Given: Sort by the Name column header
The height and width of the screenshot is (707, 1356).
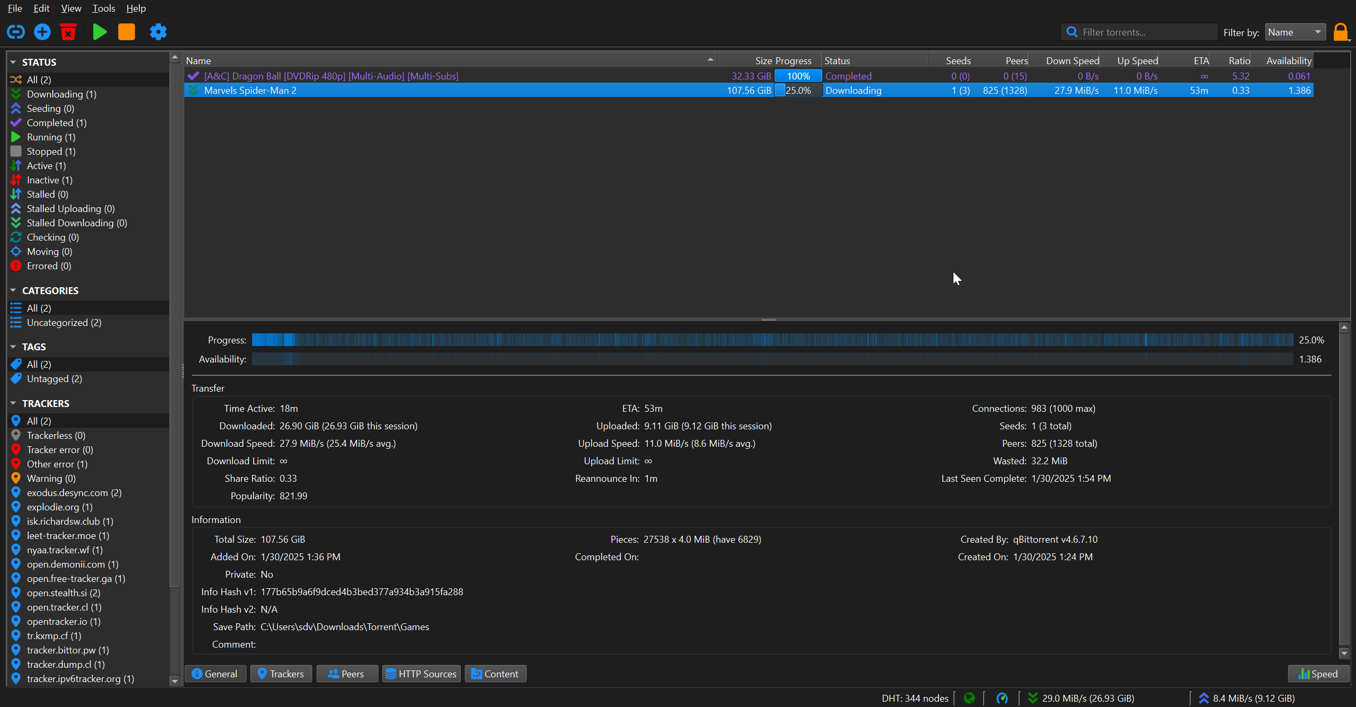Looking at the screenshot, I should click(450, 61).
